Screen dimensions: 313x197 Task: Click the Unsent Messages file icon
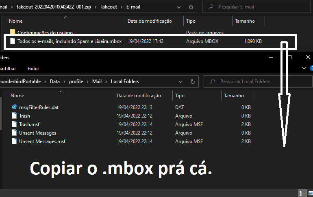(15, 133)
